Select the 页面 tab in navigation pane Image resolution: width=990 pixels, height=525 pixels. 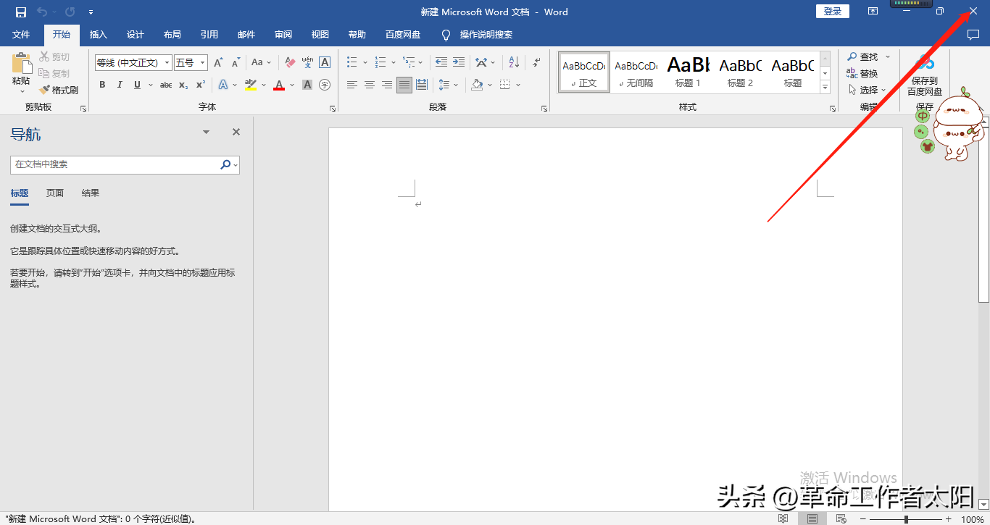(55, 193)
